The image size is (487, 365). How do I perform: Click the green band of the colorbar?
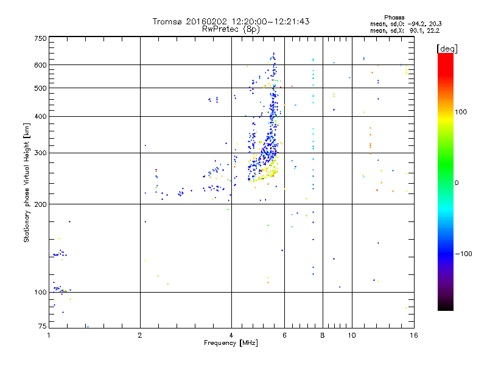click(446, 161)
